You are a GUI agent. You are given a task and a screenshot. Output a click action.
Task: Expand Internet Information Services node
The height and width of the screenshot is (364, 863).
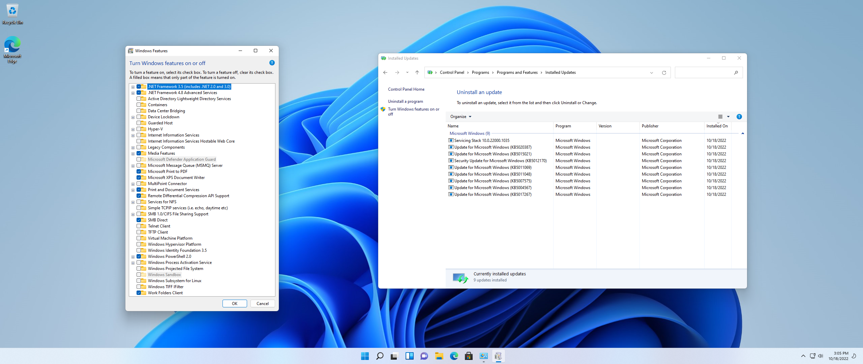click(133, 135)
